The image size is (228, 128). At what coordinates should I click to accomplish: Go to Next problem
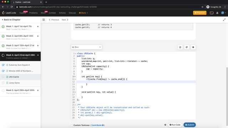click(x=65, y=20)
